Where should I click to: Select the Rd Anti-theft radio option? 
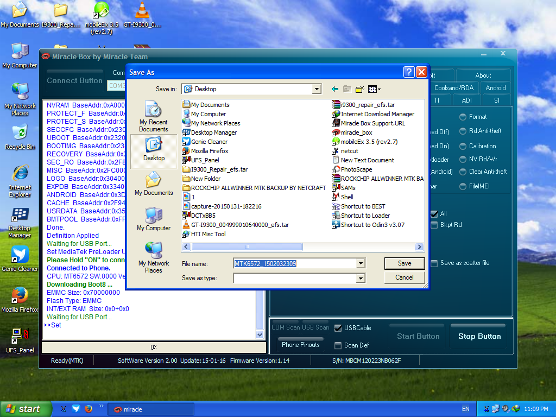tap(481, 131)
